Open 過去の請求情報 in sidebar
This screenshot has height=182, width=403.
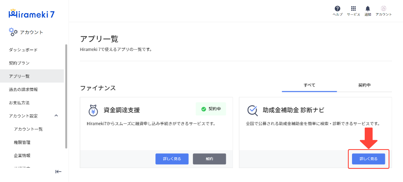23,89
